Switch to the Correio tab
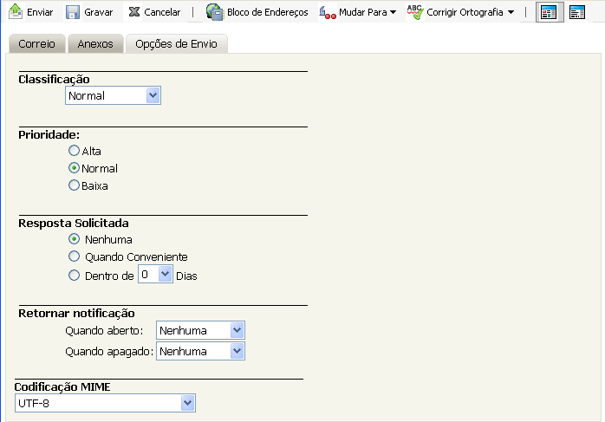This screenshot has height=422, width=605. pos(37,43)
